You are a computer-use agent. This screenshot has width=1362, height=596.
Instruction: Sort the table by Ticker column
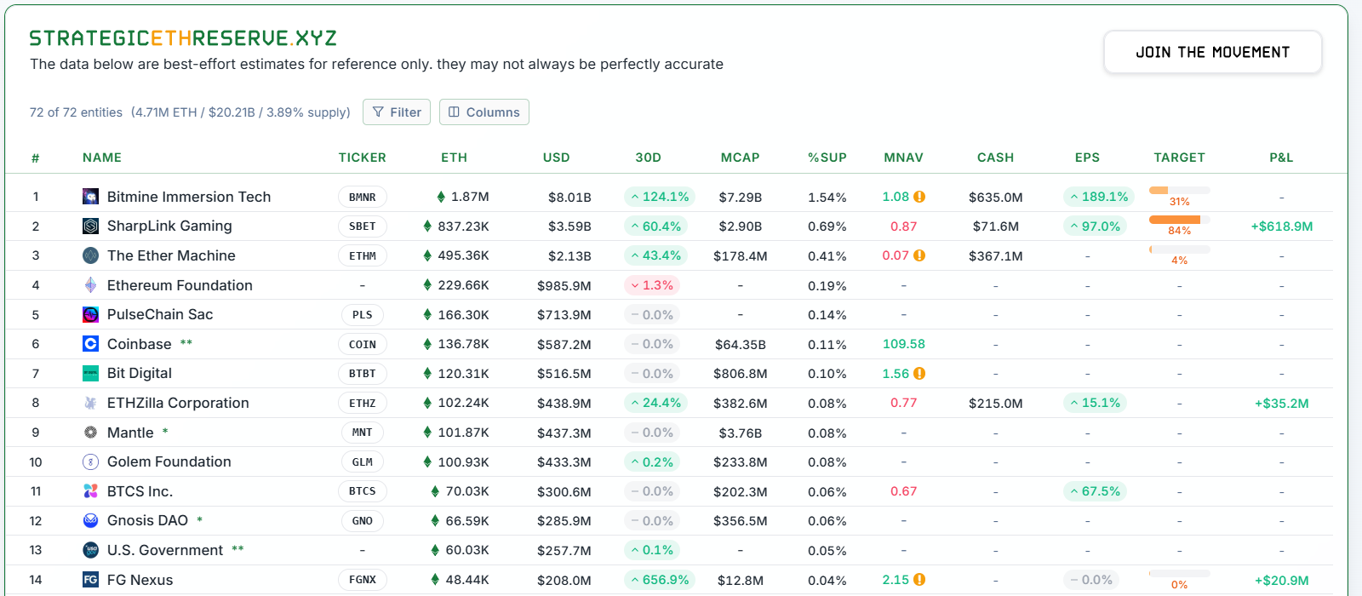[x=363, y=158]
